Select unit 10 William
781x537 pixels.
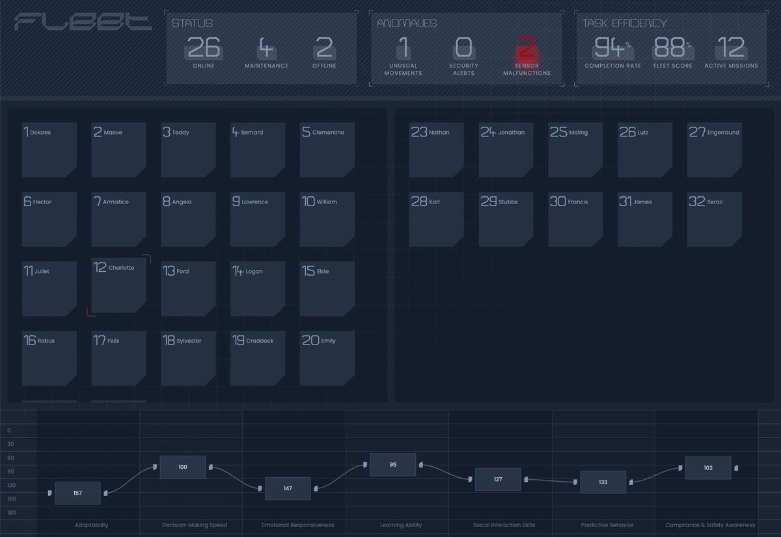tap(327, 219)
